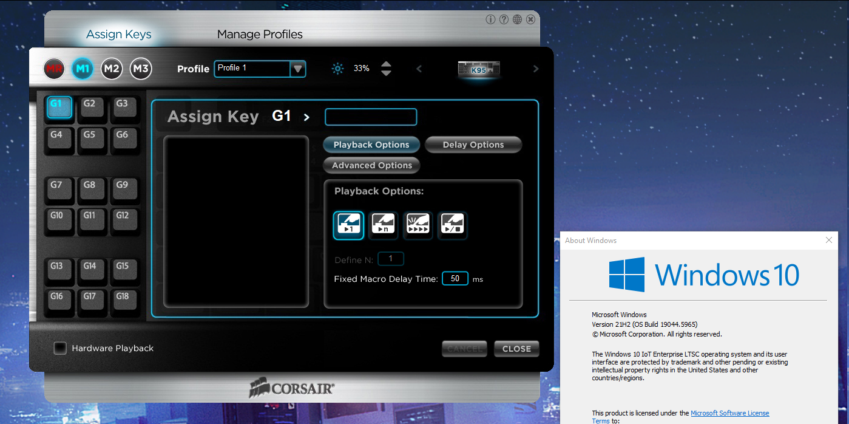Enable the Hardware Playback checkbox
The image size is (849, 424).
pyautogui.click(x=59, y=348)
